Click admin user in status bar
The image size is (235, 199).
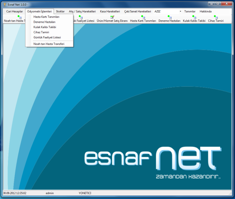(x=49, y=193)
